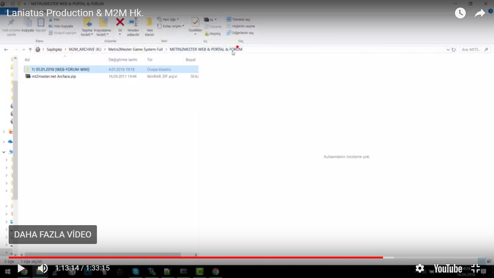This screenshot has width=494, height=278.
Task: Exit fullscreen mode
Action: [x=476, y=268]
